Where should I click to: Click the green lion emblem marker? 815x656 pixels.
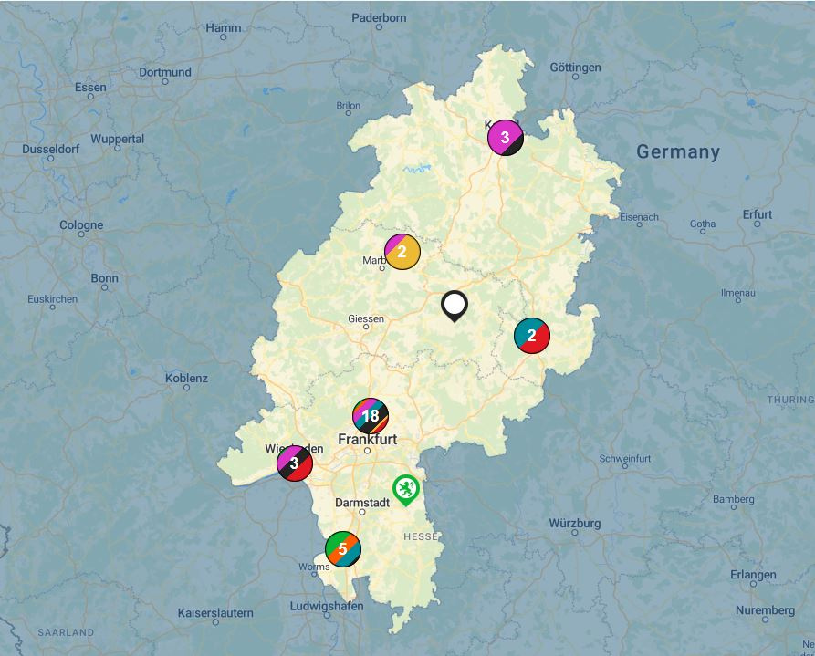[x=405, y=488]
